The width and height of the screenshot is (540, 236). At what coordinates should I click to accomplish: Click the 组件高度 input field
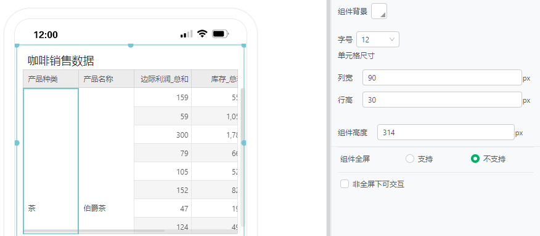coord(446,132)
